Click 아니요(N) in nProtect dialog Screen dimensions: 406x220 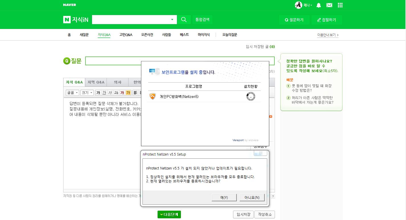coord(252,198)
